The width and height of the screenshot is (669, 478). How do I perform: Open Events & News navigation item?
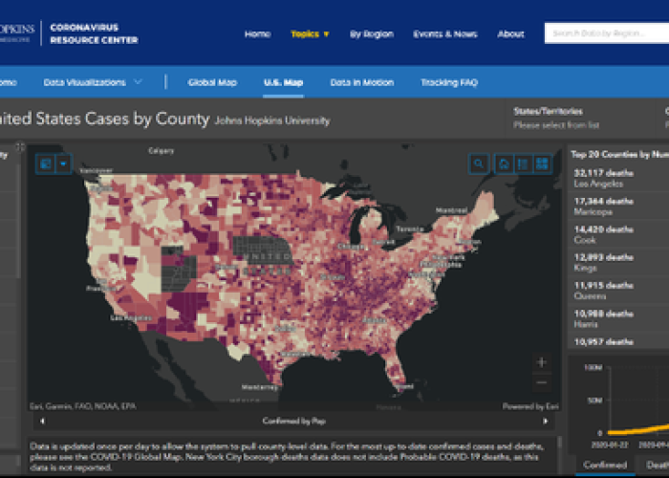coord(445,34)
